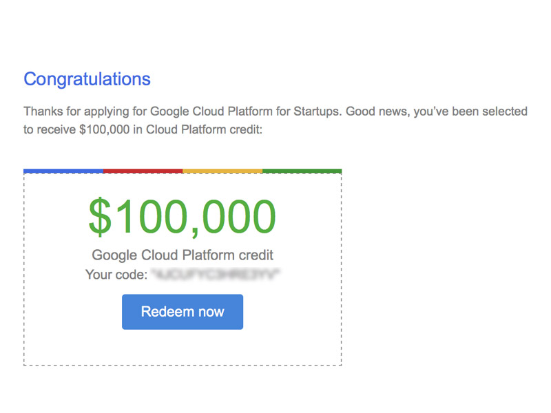Select the blurred promo code text
551x413 pixels.
(x=216, y=275)
